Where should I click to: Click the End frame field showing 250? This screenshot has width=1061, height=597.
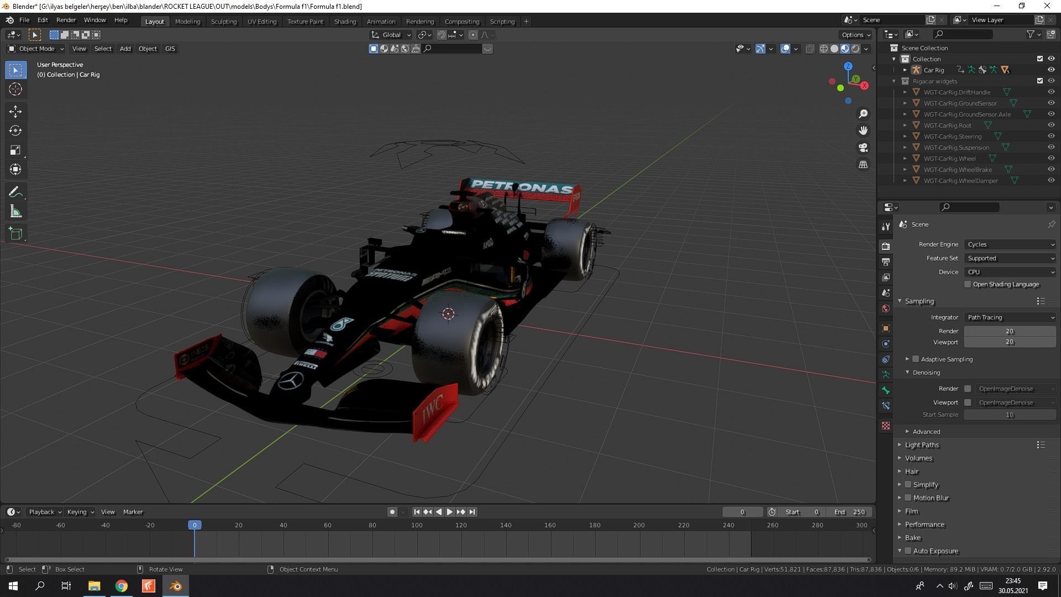(x=850, y=512)
